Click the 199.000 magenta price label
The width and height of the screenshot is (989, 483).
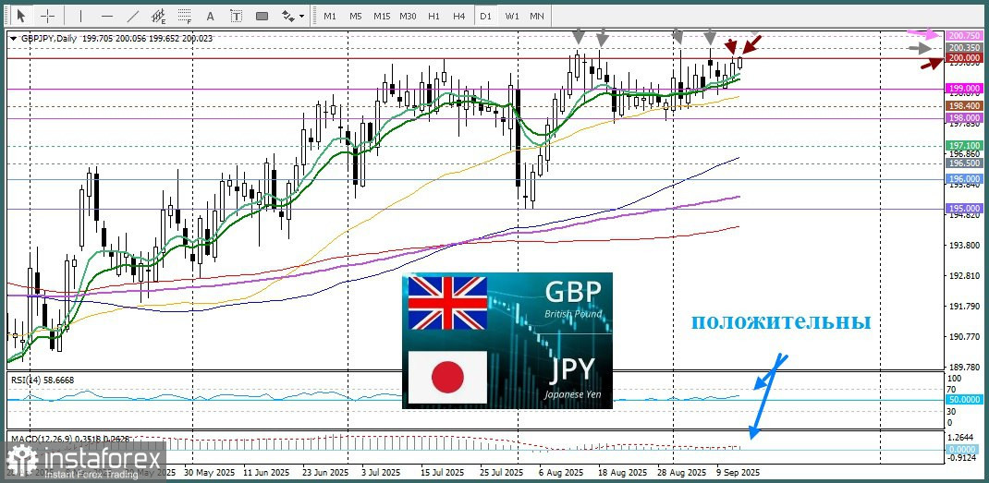tap(964, 89)
